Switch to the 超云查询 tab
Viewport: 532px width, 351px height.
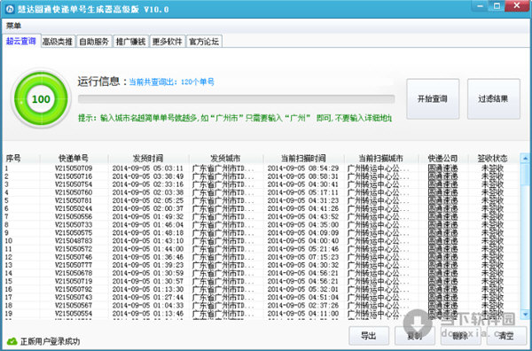(x=21, y=41)
